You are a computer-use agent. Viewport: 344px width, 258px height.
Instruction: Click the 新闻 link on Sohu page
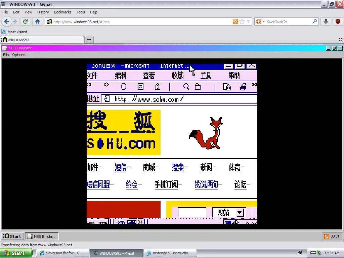tap(206, 167)
